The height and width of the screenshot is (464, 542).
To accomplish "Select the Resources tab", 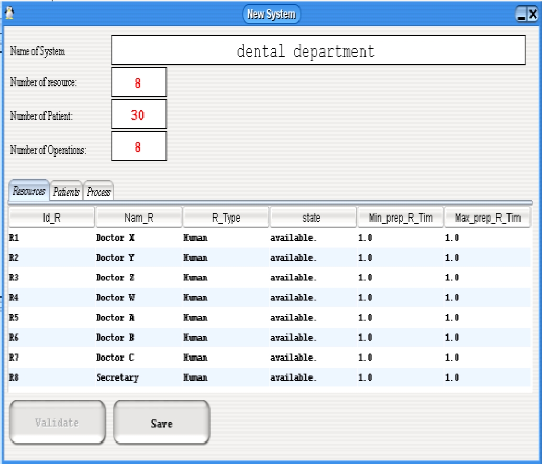I will pyautogui.click(x=29, y=191).
